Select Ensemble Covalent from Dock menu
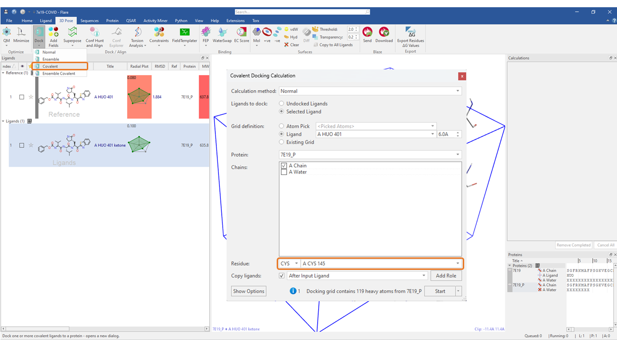617x347 pixels. pos(58,74)
